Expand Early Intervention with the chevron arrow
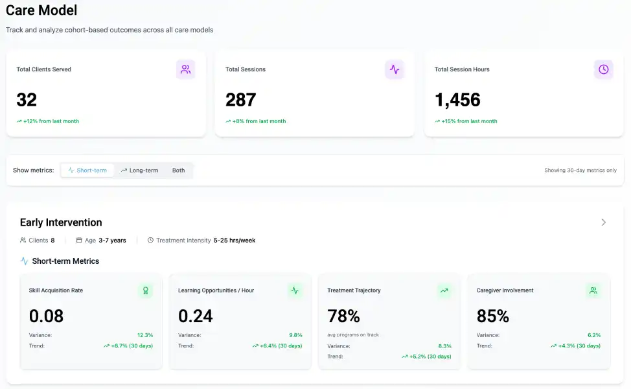 coord(603,222)
